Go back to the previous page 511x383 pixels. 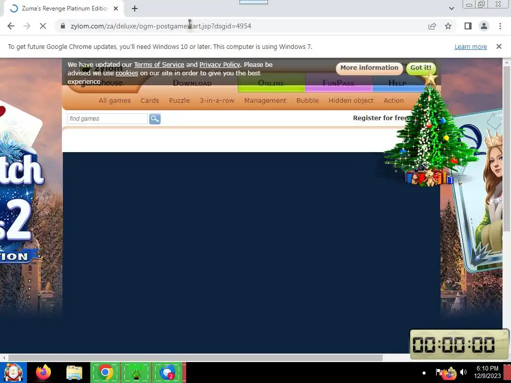[x=11, y=26]
